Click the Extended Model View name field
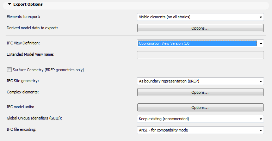This screenshot has height=141, width=272. tap(200, 55)
